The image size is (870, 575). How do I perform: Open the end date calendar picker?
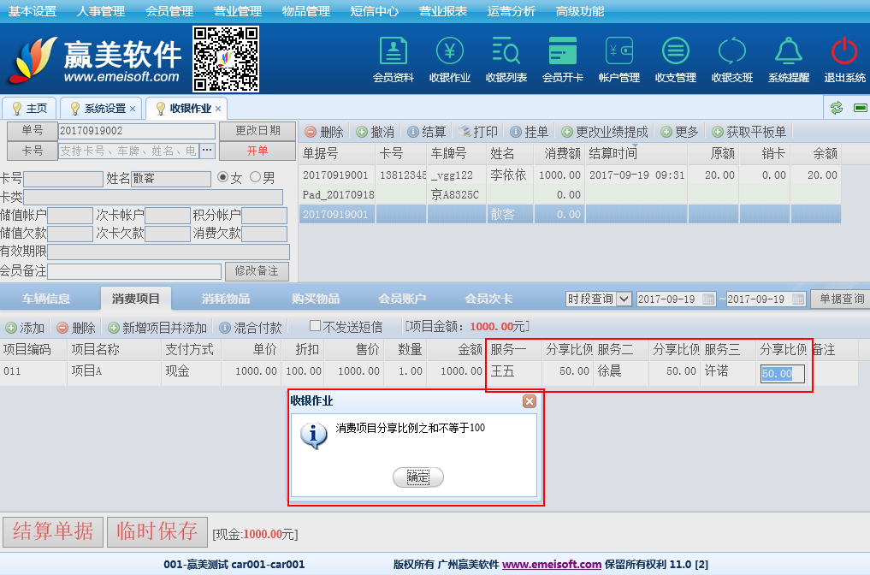point(797,299)
